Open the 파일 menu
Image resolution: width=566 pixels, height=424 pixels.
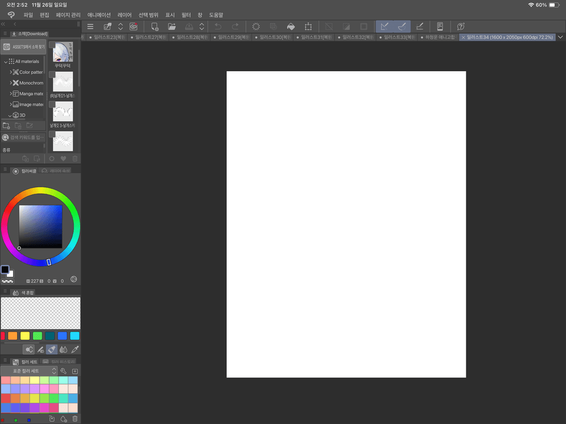point(28,15)
